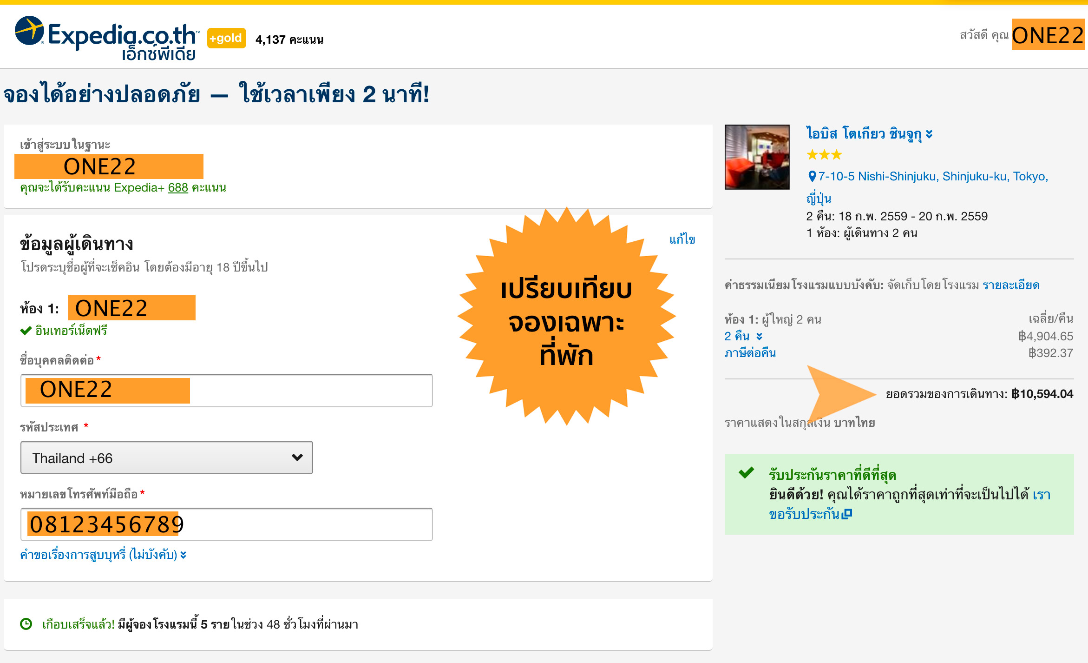
Task: Expand the 2 คืน nightly price breakdown
Action: tap(743, 336)
